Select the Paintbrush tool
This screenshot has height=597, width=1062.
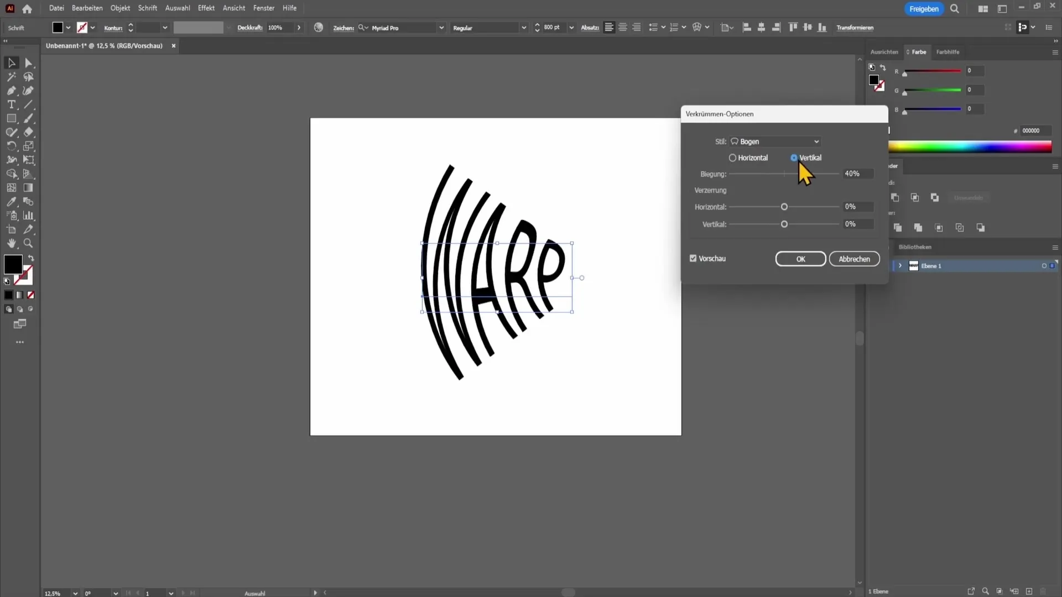coord(29,118)
